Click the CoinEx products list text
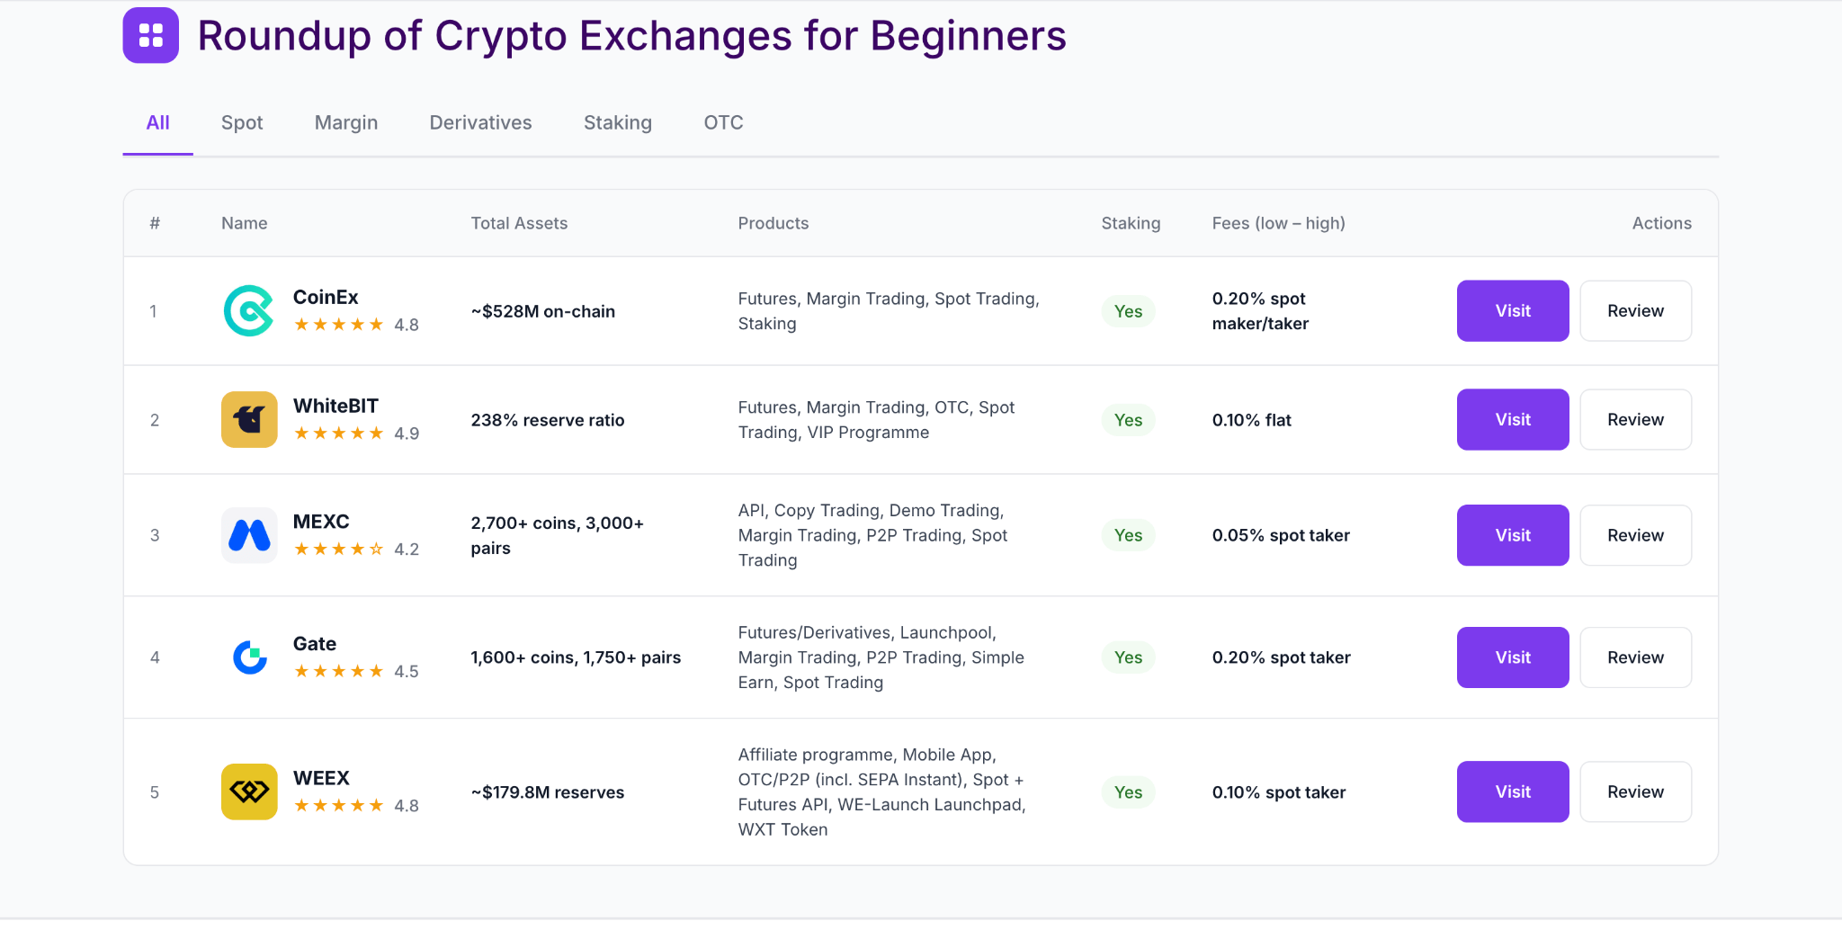 [x=889, y=311]
